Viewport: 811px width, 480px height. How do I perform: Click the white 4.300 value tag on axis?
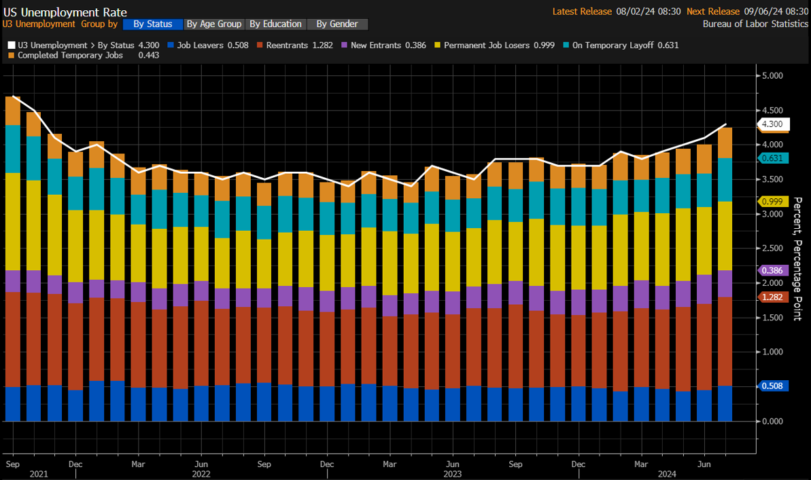click(x=772, y=124)
